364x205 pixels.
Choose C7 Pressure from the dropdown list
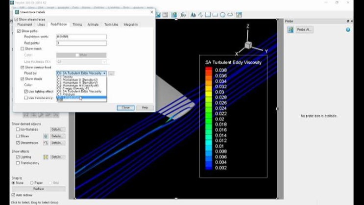pos(70,94)
